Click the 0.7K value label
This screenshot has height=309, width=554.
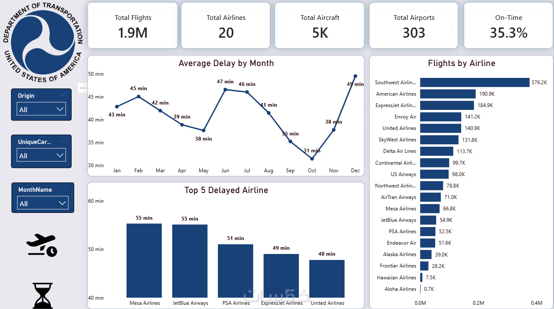tap(429, 289)
